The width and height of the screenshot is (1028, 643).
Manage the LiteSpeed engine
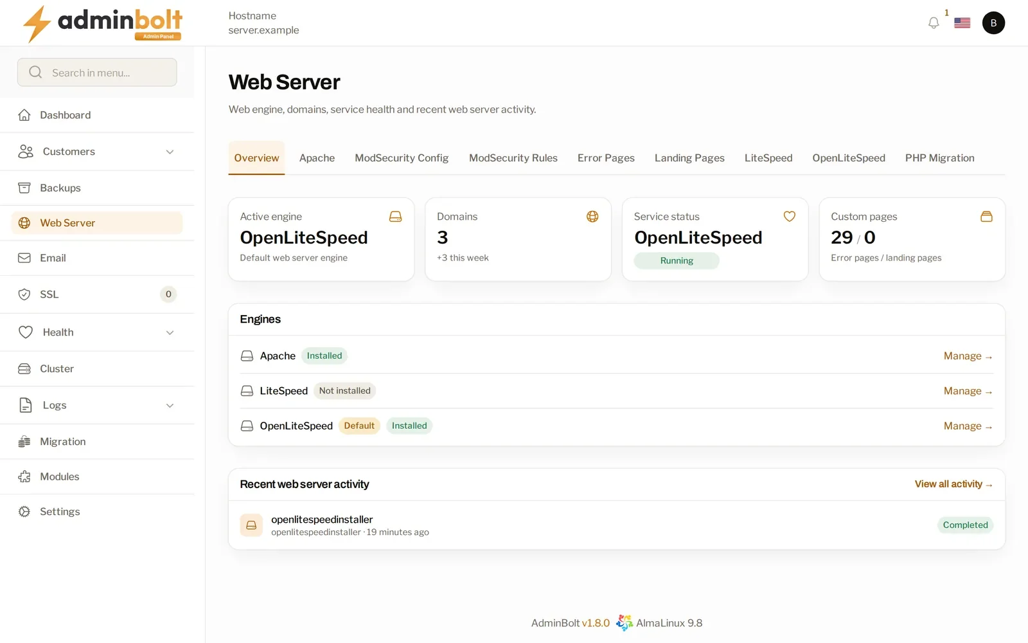[968, 391]
